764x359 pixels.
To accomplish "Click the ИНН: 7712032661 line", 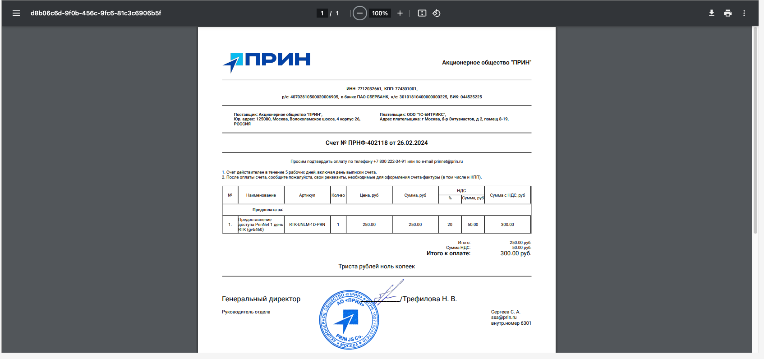I will (x=382, y=89).
